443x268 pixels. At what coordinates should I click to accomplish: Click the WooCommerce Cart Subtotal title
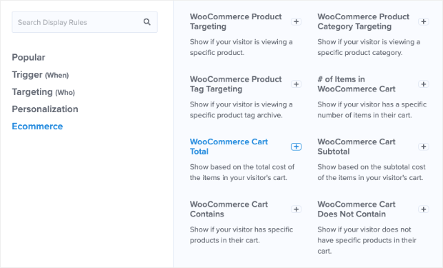[x=357, y=147]
